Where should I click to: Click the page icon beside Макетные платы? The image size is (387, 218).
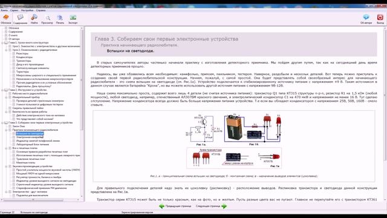click(x=14, y=163)
